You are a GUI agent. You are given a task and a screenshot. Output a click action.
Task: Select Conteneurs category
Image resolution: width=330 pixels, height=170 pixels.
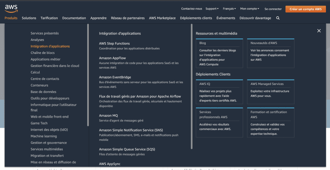tap(39, 85)
